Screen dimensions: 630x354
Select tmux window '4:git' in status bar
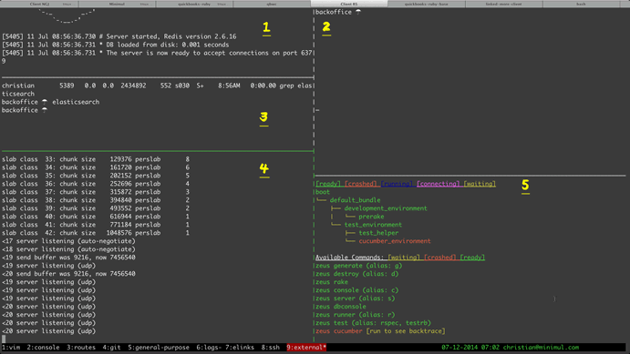pyautogui.click(x=112, y=348)
